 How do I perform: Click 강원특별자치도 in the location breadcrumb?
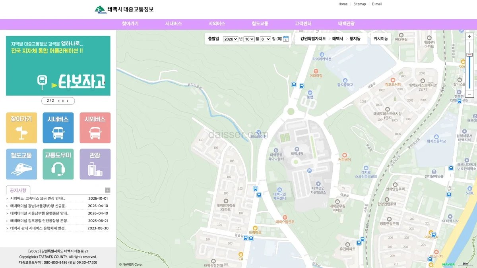pos(313,39)
